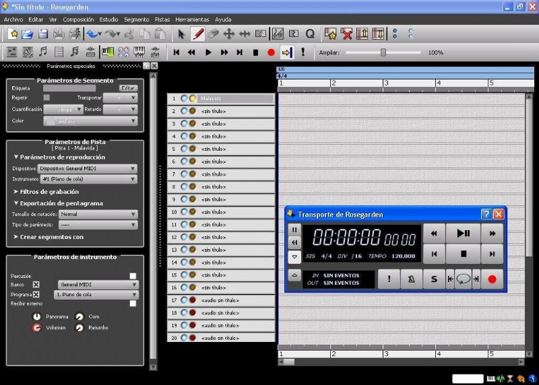The image size is (539, 385).
Task: Cut selection with the scissors icon
Action: pyautogui.click(x=129, y=34)
